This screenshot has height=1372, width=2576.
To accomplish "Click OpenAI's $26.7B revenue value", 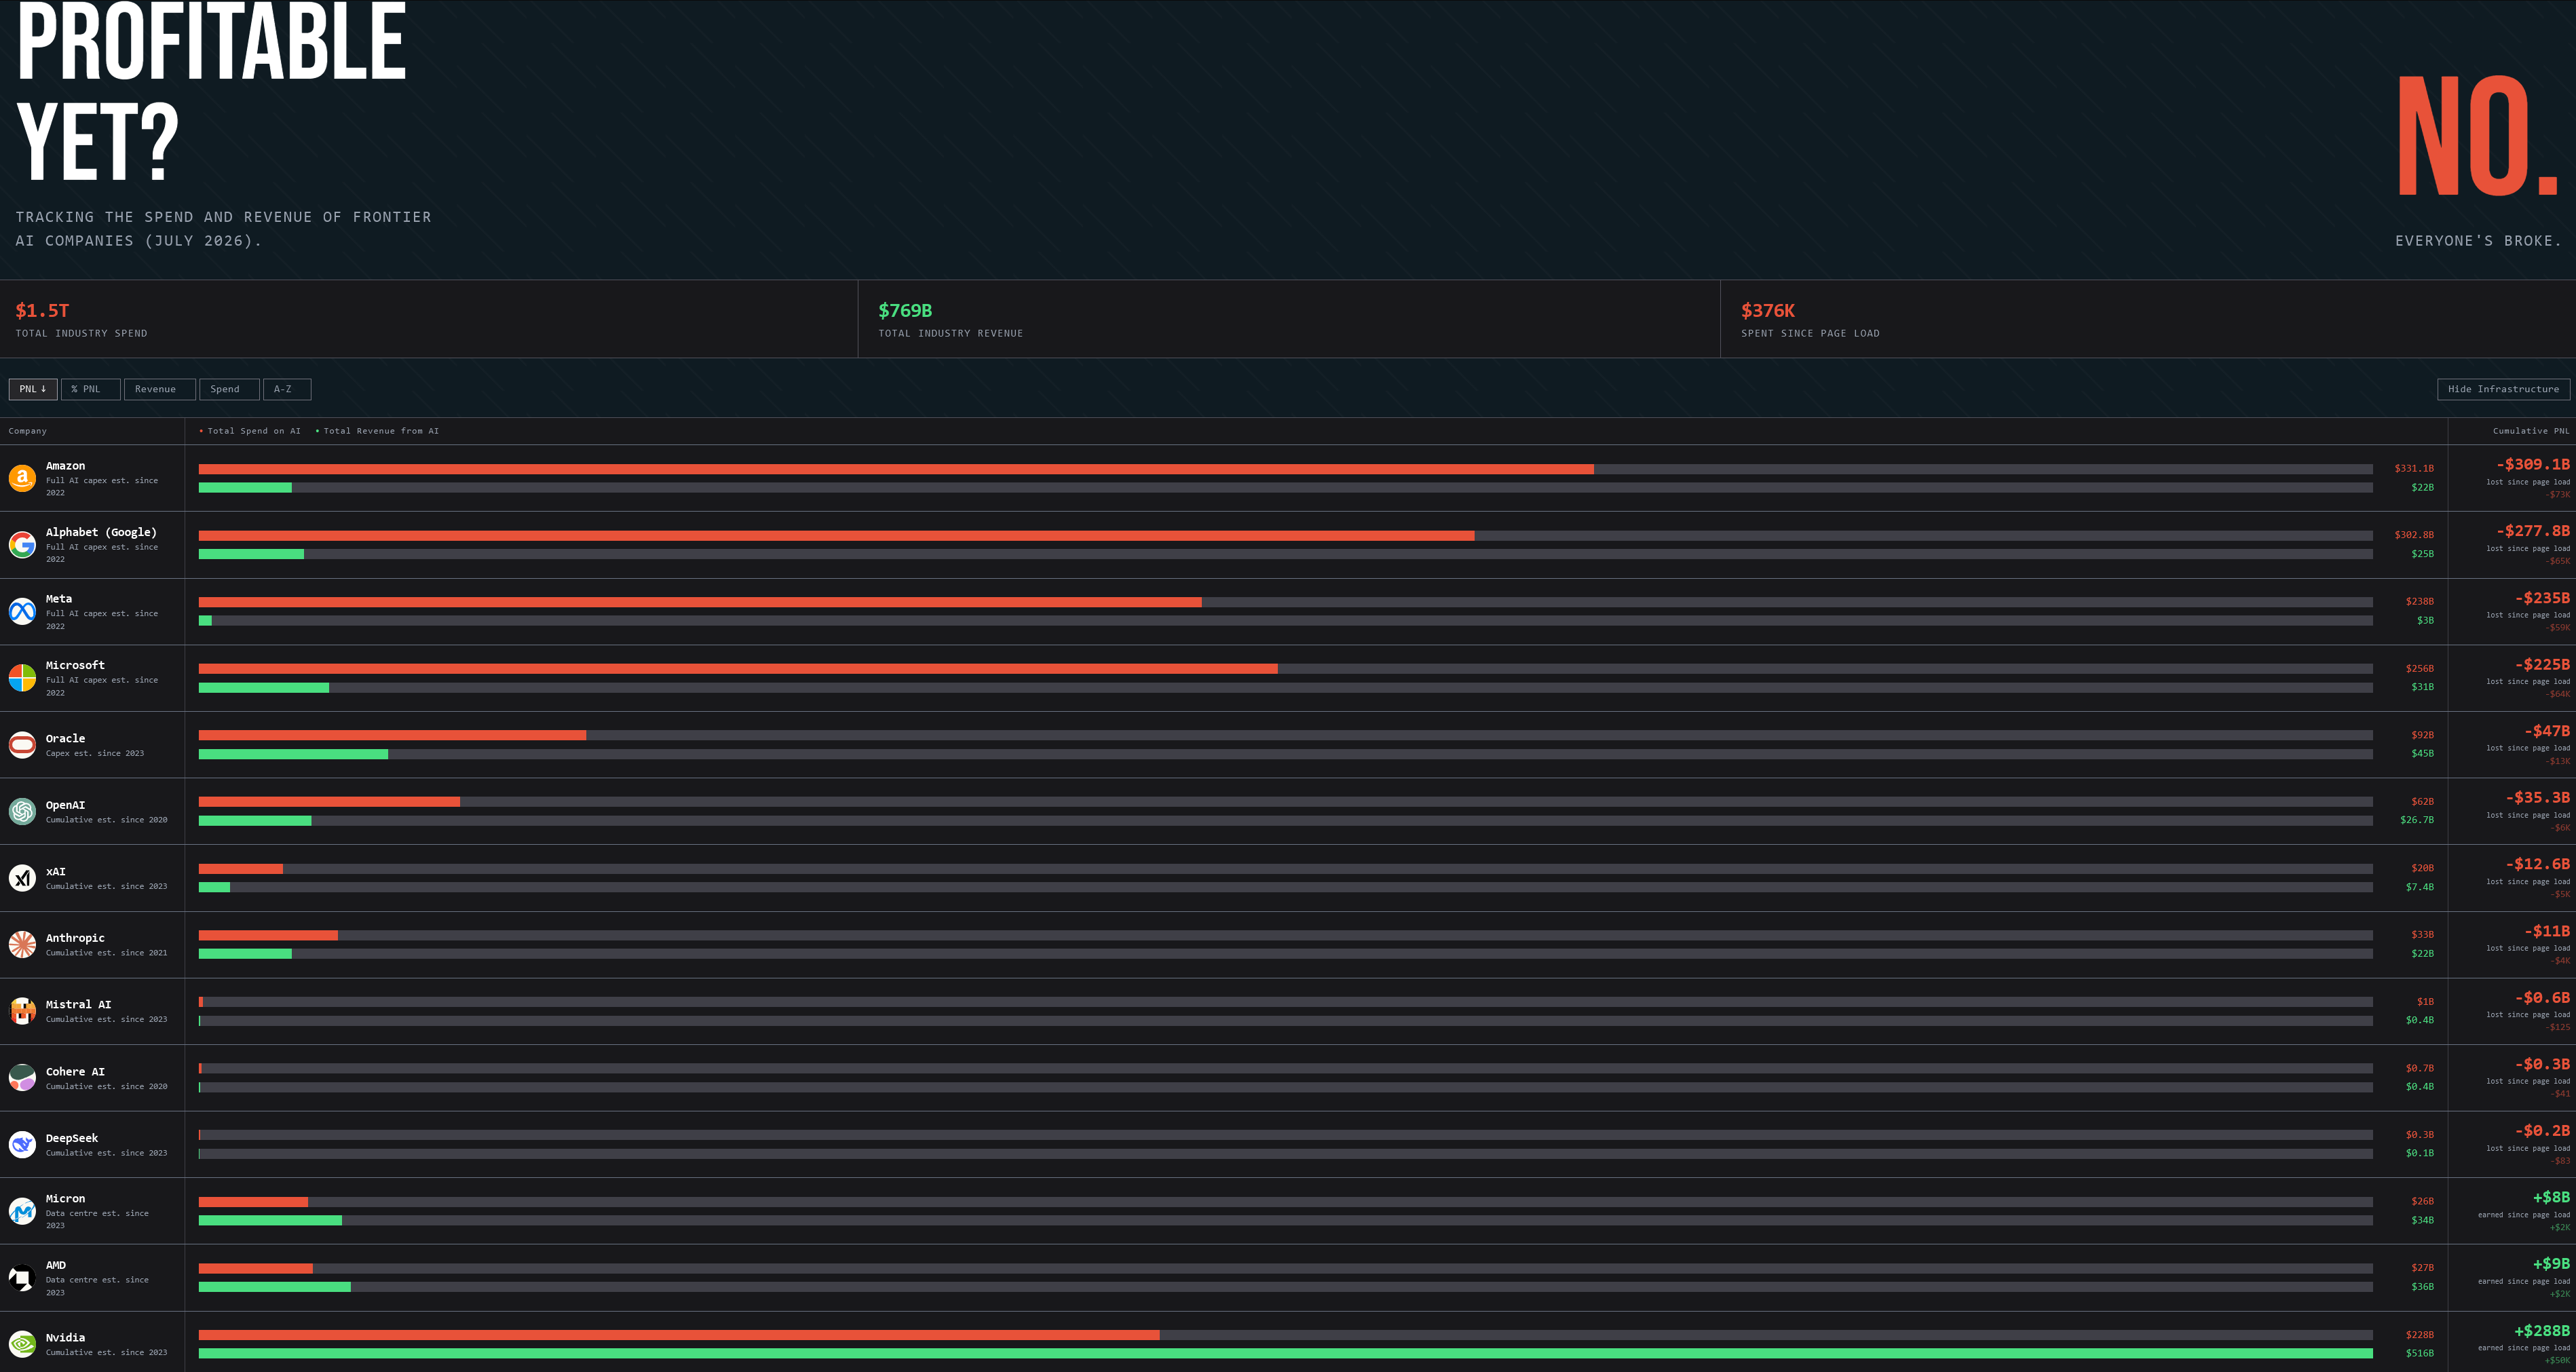I will pos(2417,820).
